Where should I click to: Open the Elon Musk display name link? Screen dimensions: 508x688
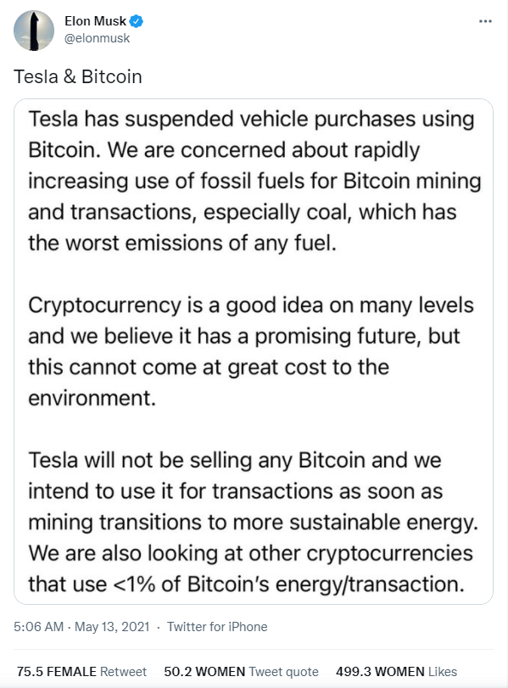[x=95, y=21]
